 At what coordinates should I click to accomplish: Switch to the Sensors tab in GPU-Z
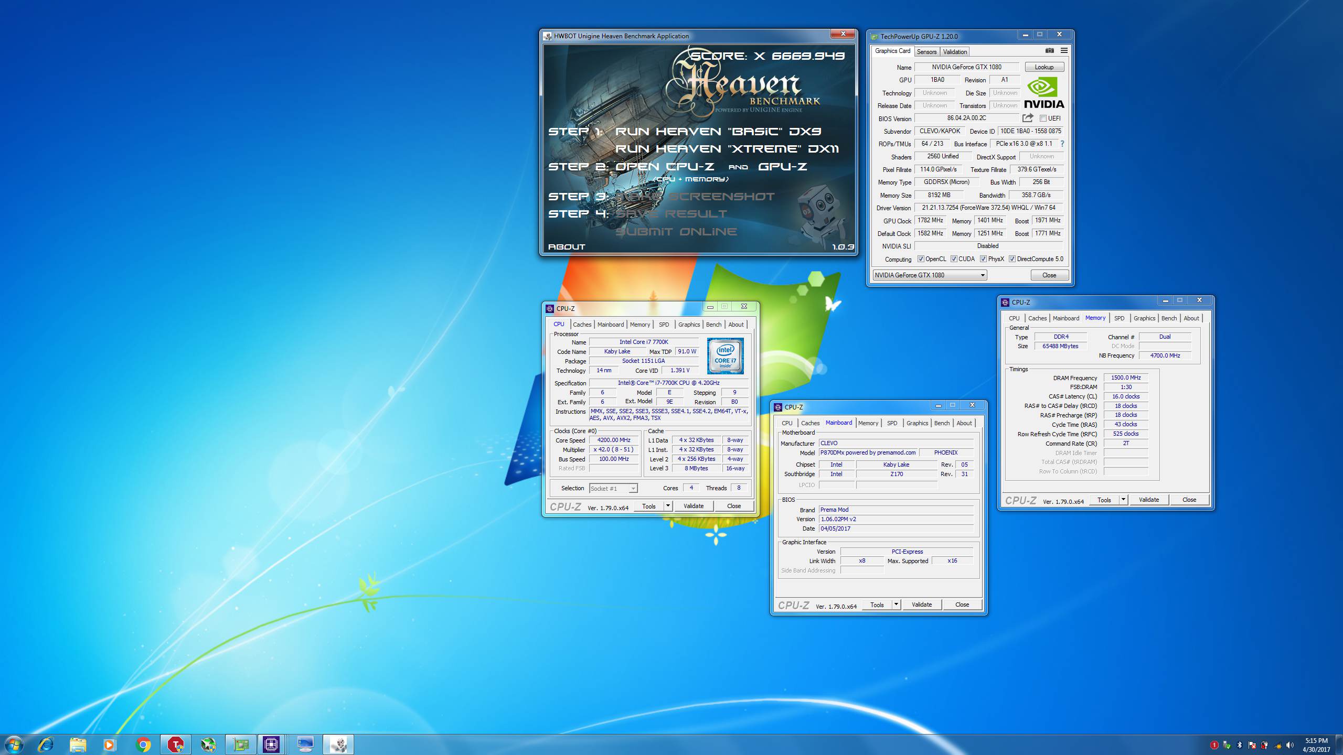tap(926, 51)
